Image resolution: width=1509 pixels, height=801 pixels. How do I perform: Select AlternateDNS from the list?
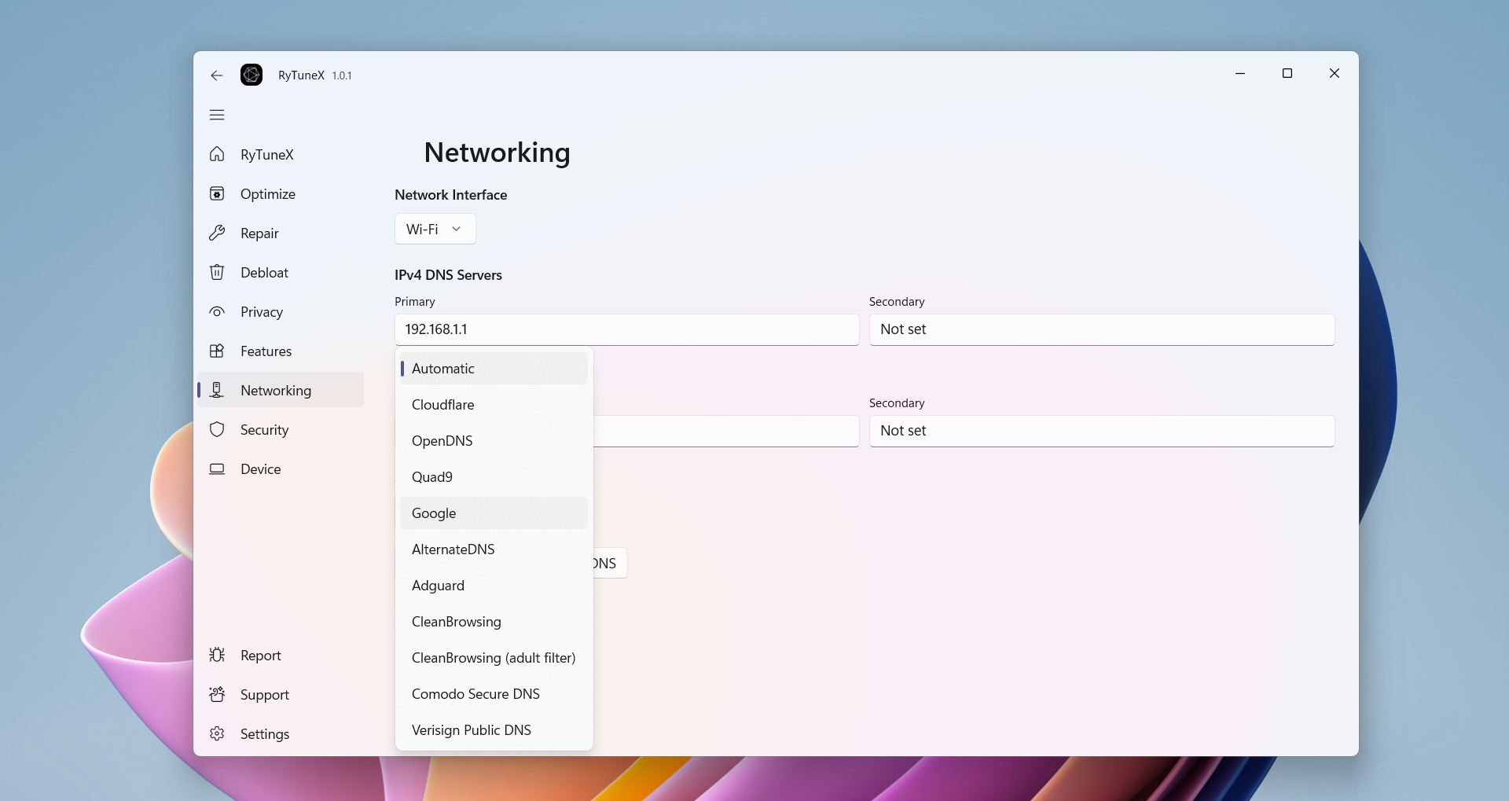[494, 549]
